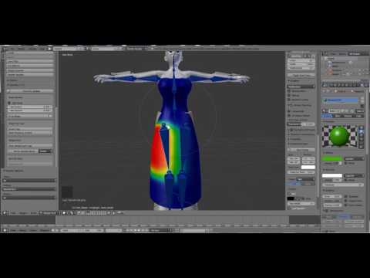Screen dimensions: 370x278
Task: Click the black color swatch in sidebar panel
Action: [x=291, y=198]
